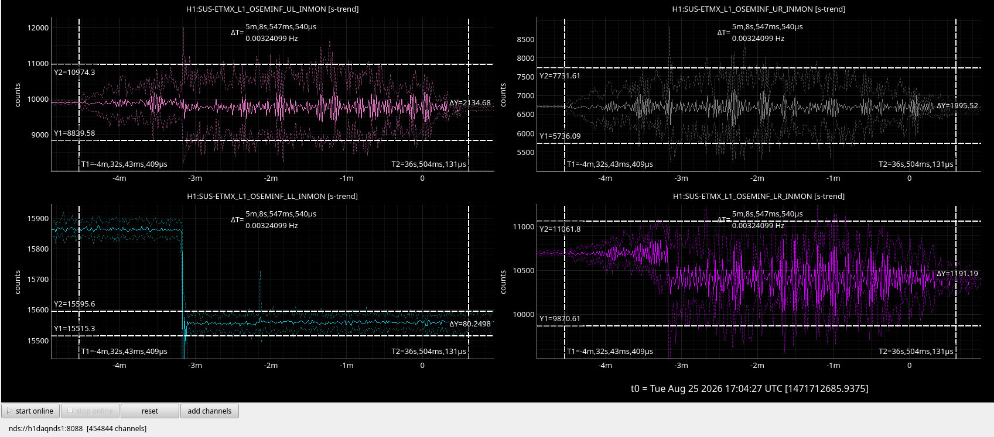Click the reset button
The height and width of the screenshot is (437, 994).
tap(150, 411)
